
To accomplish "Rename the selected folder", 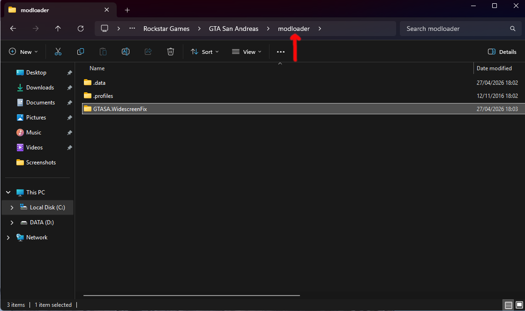I will coord(126,52).
